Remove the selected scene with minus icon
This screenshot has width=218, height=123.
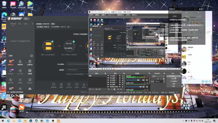93,89
